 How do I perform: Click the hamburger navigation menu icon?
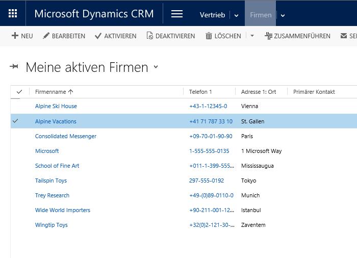coord(177,14)
